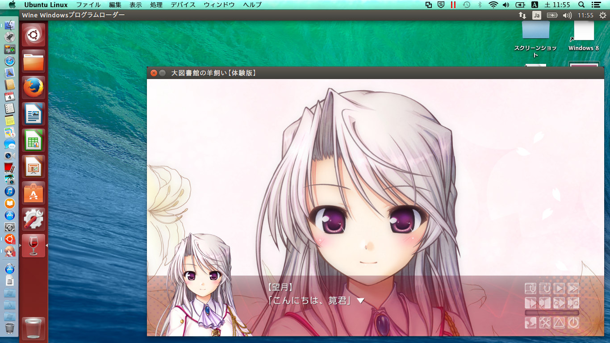
Task: Advance dialogue via the white triangle after 筧君
Action: [x=361, y=301]
